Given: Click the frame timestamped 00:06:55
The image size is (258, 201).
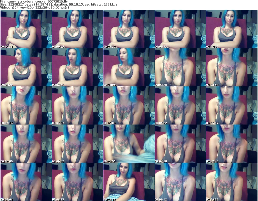Looking at the screenshot, I should pyautogui.click(x=129, y=144).
